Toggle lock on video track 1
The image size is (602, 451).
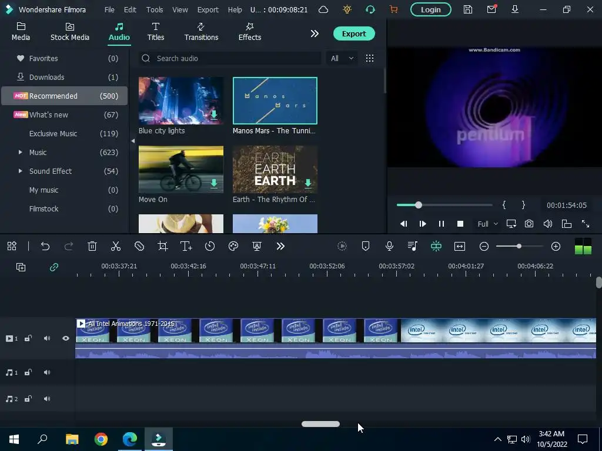click(x=28, y=338)
